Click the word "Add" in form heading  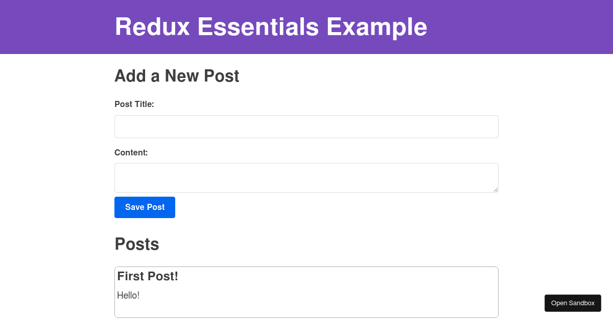tap(130, 76)
